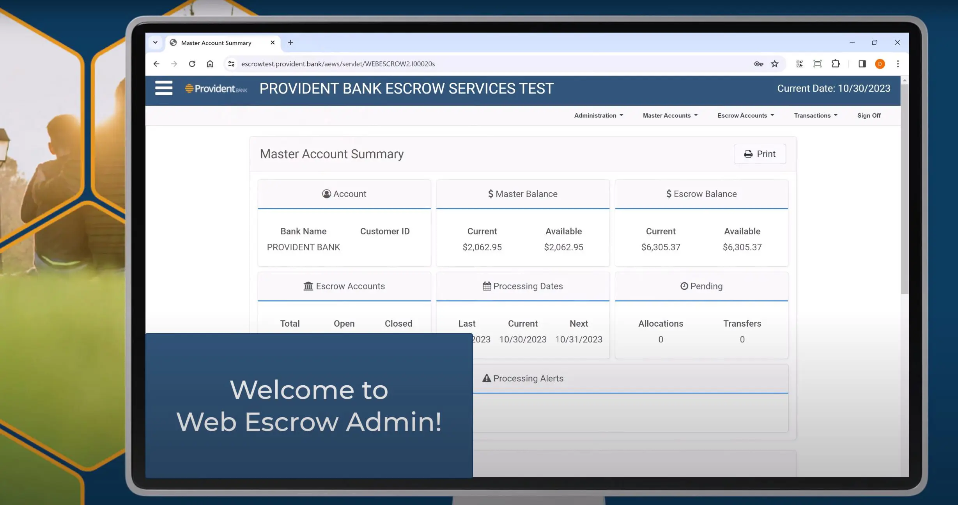Select the PROVIDENT BANK bank name value
Image resolution: width=958 pixels, height=505 pixels.
coord(303,247)
